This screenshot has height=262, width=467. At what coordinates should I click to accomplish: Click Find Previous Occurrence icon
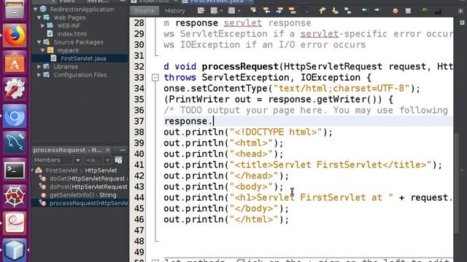pyautogui.click(x=266, y=11)
